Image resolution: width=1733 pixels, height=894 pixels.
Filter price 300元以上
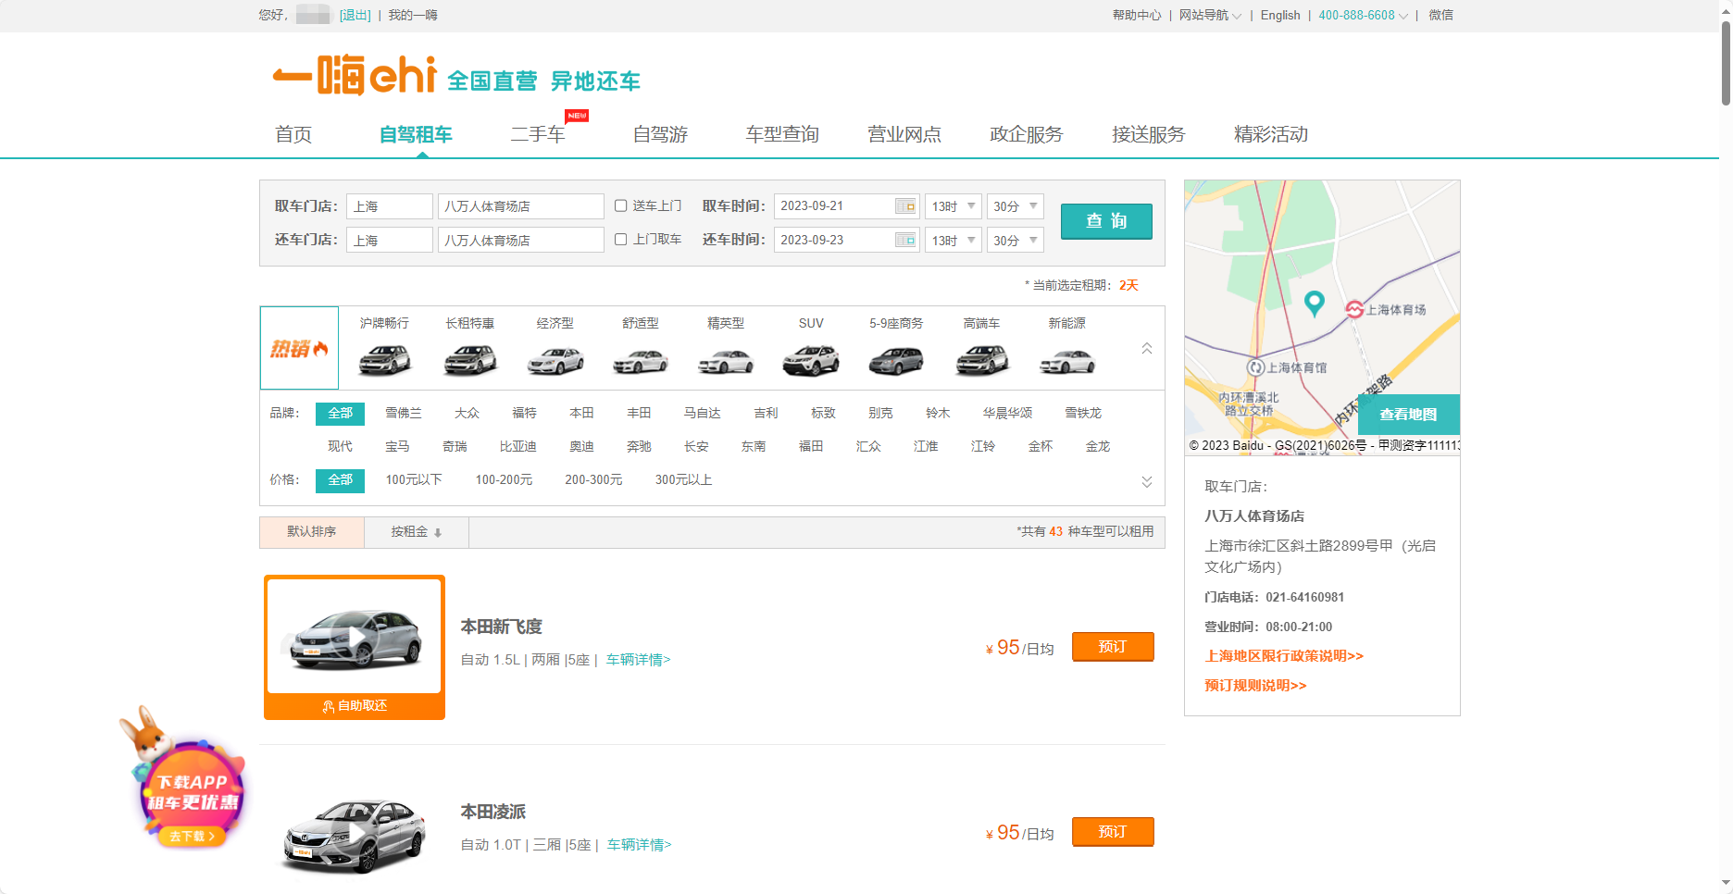coord(683,480)
